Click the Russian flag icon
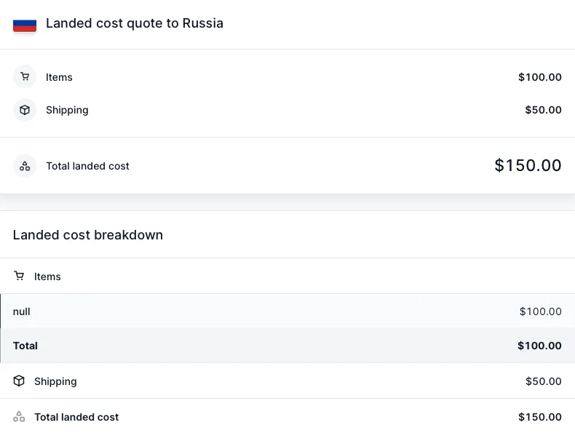The width and height of the screenshot is (575, 433). point(25,25)
